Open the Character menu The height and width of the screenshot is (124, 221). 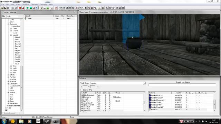click(35, 4)
